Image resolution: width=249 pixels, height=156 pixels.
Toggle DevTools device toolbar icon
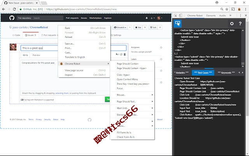[181, 16]
